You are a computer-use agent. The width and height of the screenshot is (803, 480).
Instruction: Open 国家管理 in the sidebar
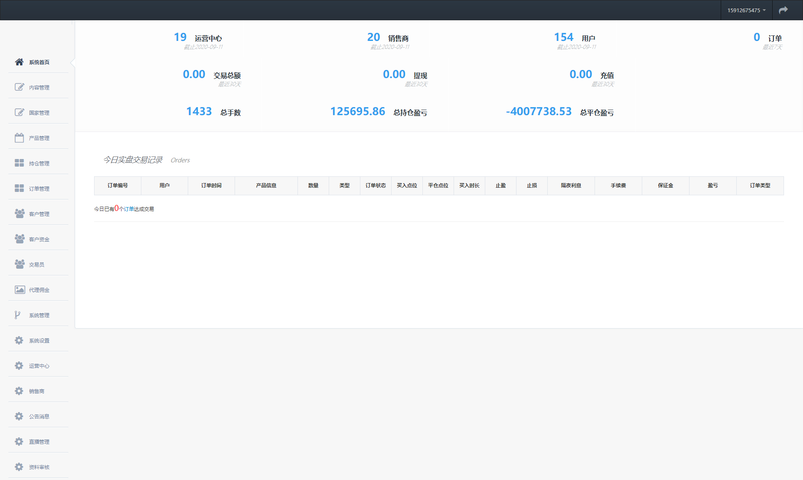pyautogui.click(x=39, y=113)
